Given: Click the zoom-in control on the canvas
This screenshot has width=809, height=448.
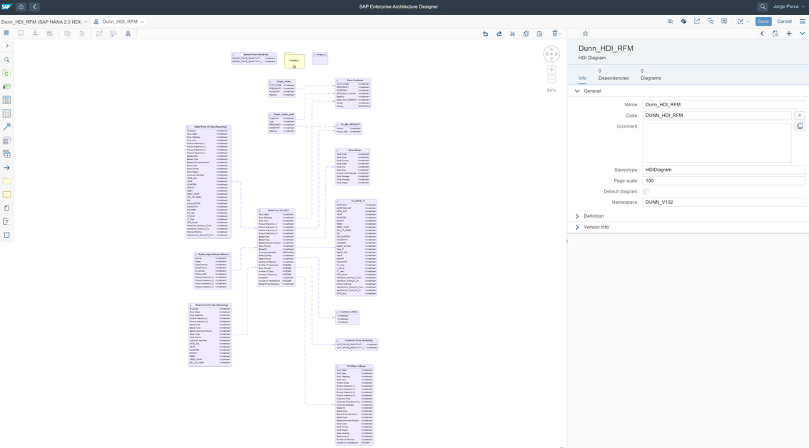Looking at the screenshot, I should (551, 68).
